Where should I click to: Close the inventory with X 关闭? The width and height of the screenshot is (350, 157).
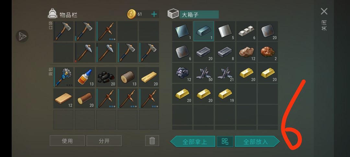324,19
